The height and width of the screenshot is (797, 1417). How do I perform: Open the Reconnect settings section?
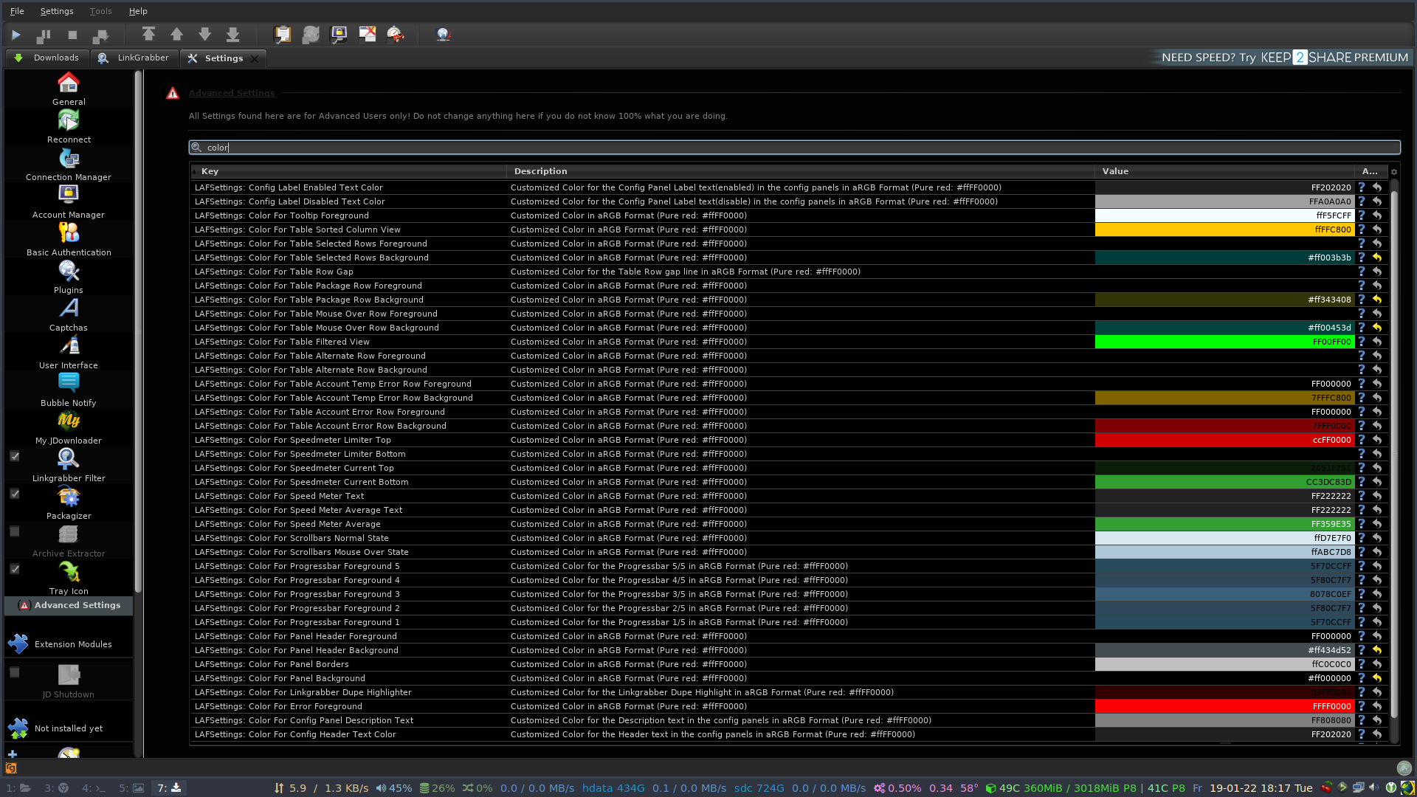69,127
